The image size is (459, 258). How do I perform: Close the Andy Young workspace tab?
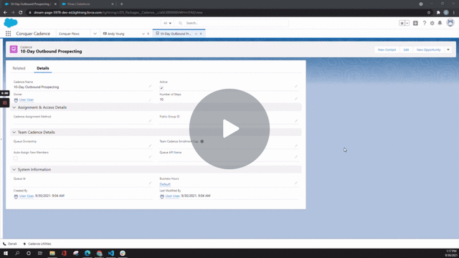[148, 34]
